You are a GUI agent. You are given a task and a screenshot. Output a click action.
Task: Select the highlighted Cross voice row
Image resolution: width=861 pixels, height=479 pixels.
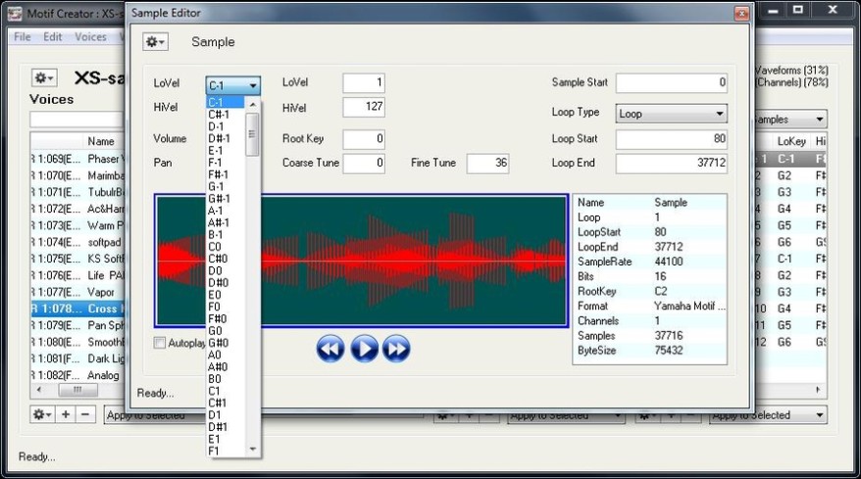coord(77,309)
